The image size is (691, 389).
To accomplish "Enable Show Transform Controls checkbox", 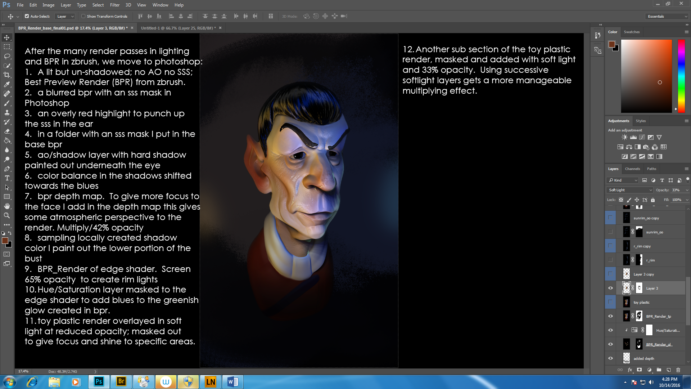I will tap(83, 16).
